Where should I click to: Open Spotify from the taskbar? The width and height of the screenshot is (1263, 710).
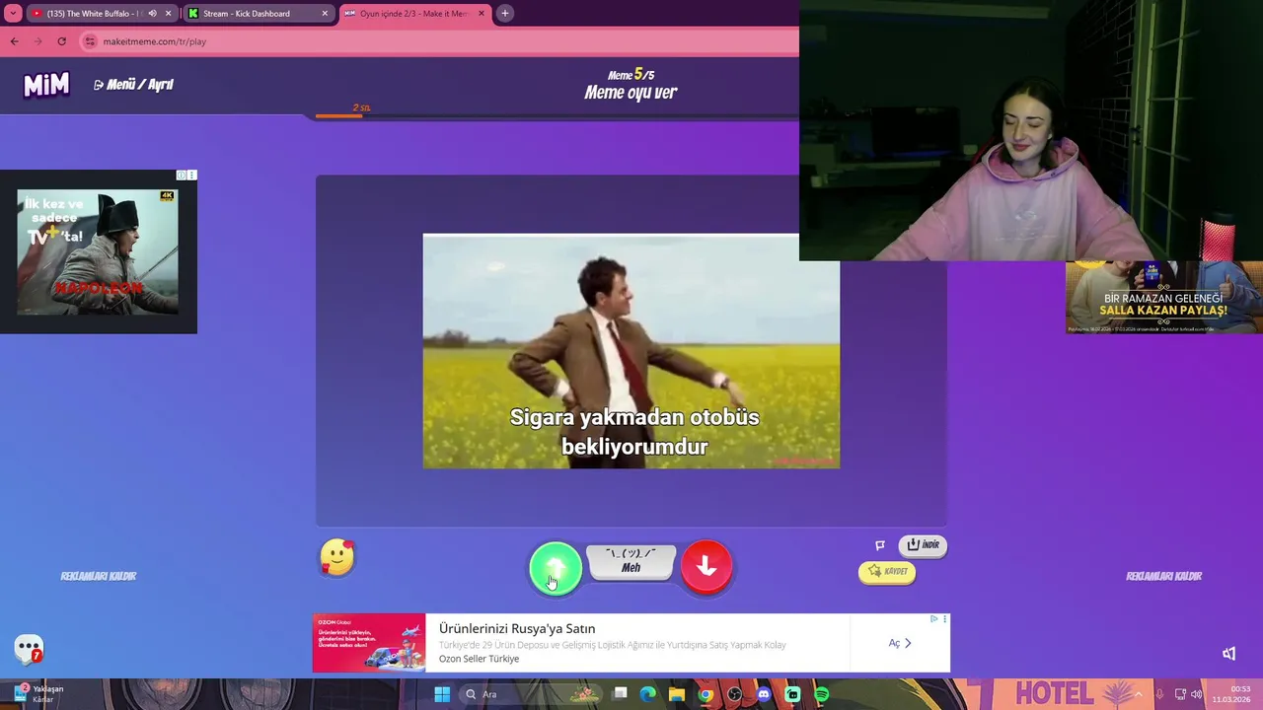821,694
